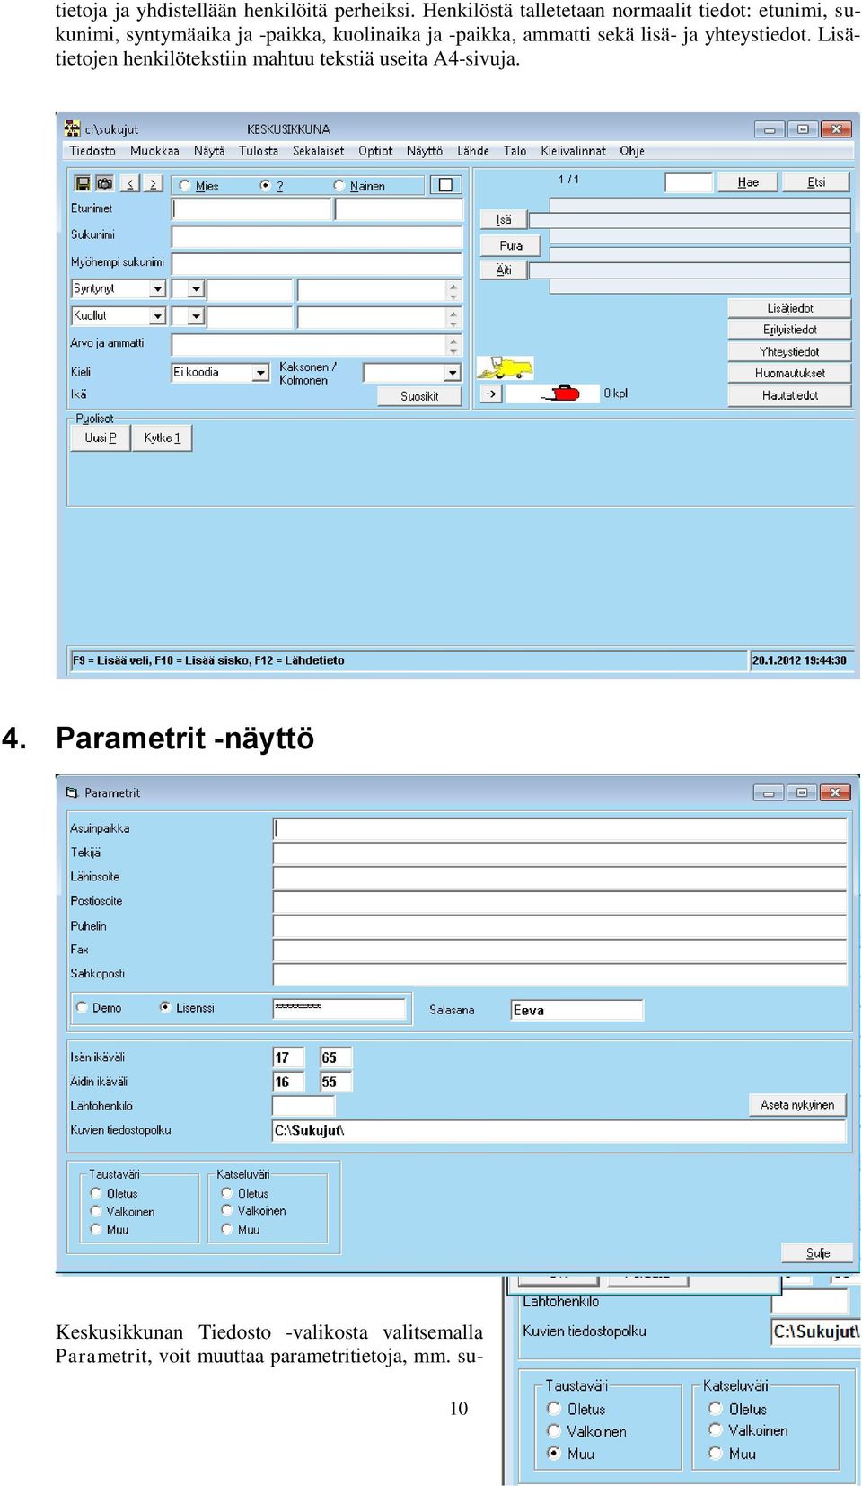Viewport: 862px width, 1486px height.
Task: Click the floppy disk save icon in Keskusikkuna
Action: tap(83, 183)
